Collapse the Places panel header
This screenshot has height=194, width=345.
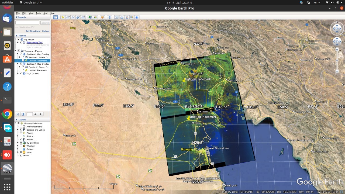(x=32, y=36)
